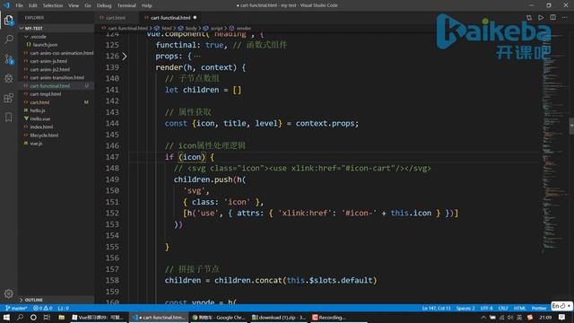Open the Search view in activity bar

click(8, 39)
